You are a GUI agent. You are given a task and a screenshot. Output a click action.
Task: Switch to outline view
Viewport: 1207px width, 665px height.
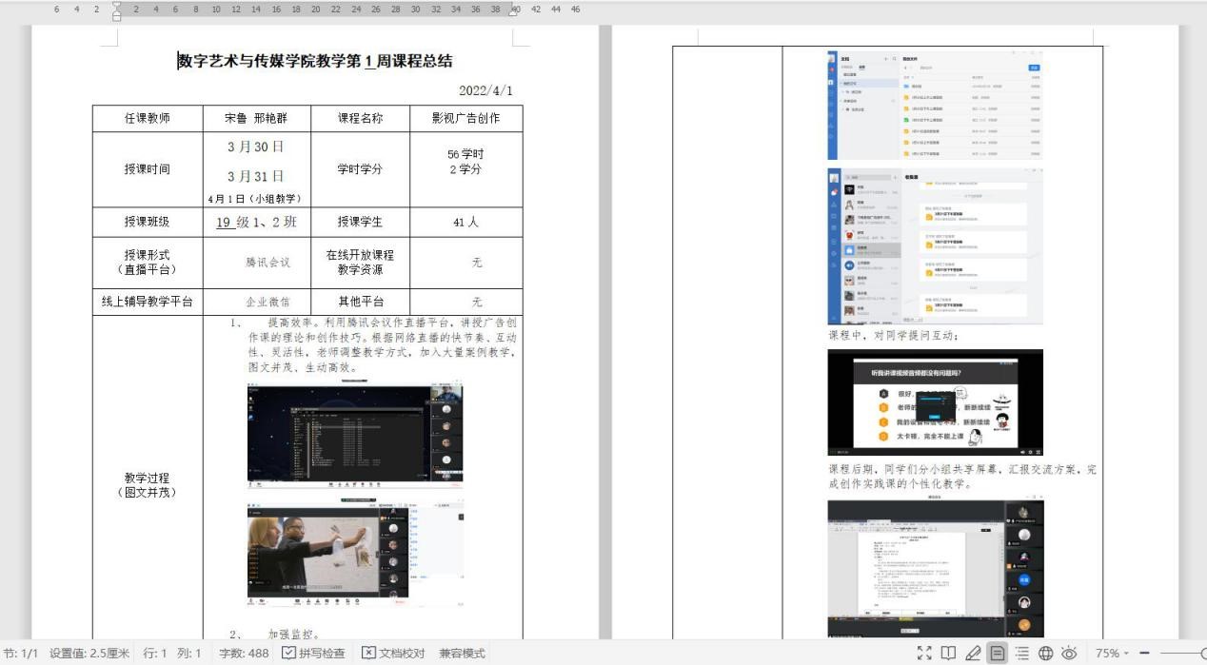1021,653
